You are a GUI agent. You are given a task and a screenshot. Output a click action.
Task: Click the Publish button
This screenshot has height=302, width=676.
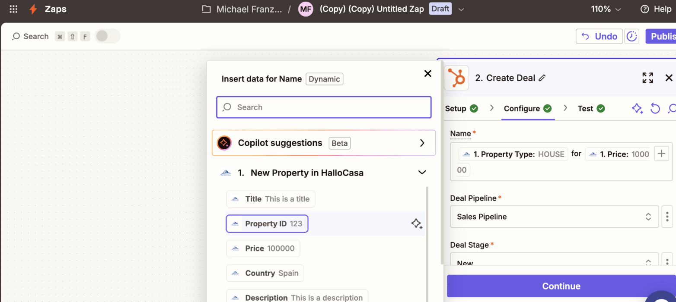(x=660, y=36)
